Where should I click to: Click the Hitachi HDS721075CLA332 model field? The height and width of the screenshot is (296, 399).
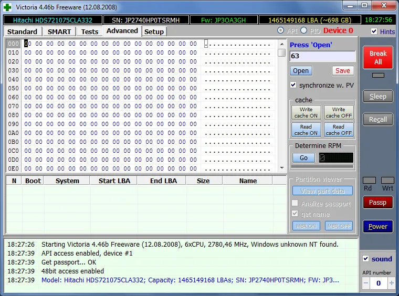(52, 20)
